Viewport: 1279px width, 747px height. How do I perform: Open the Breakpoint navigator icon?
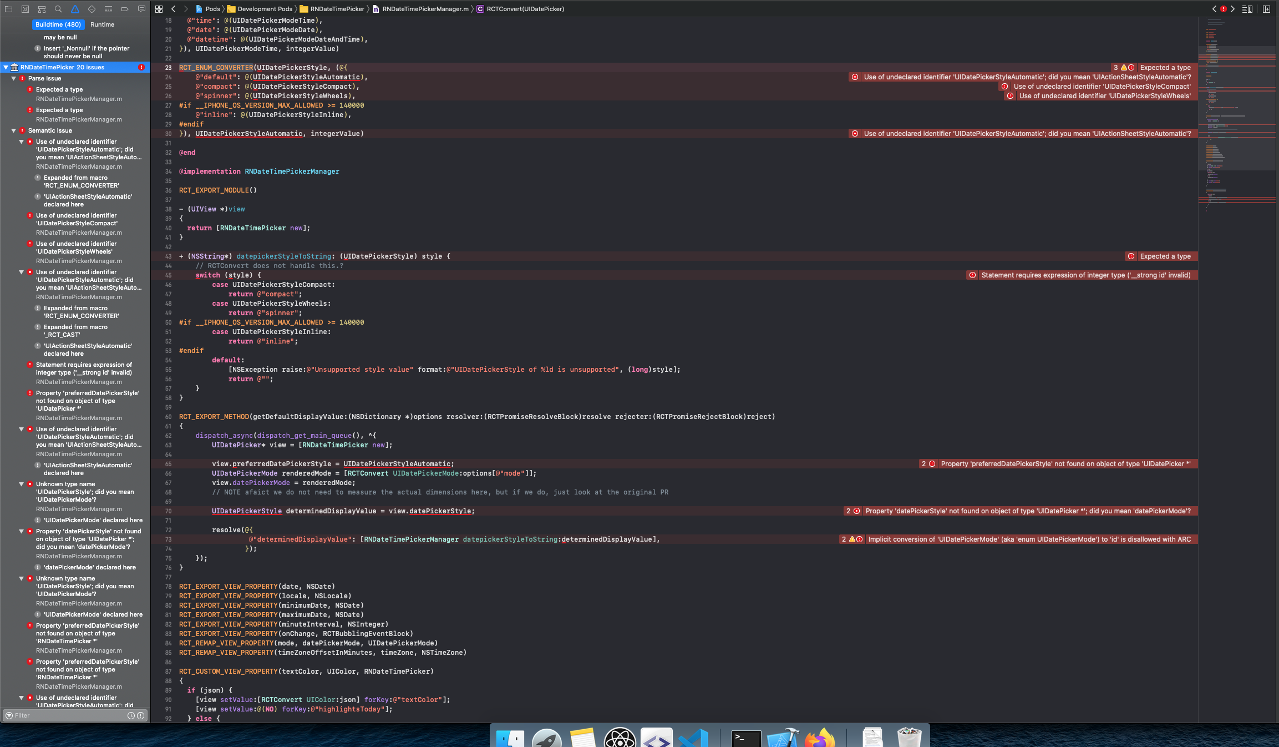click(125, 9)
